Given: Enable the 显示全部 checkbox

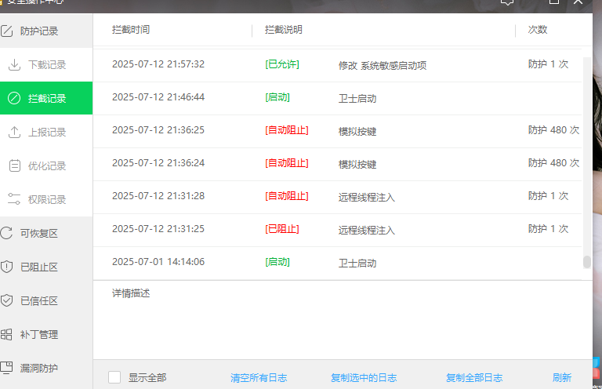Looking at the screenshot, I should [114, 377].
